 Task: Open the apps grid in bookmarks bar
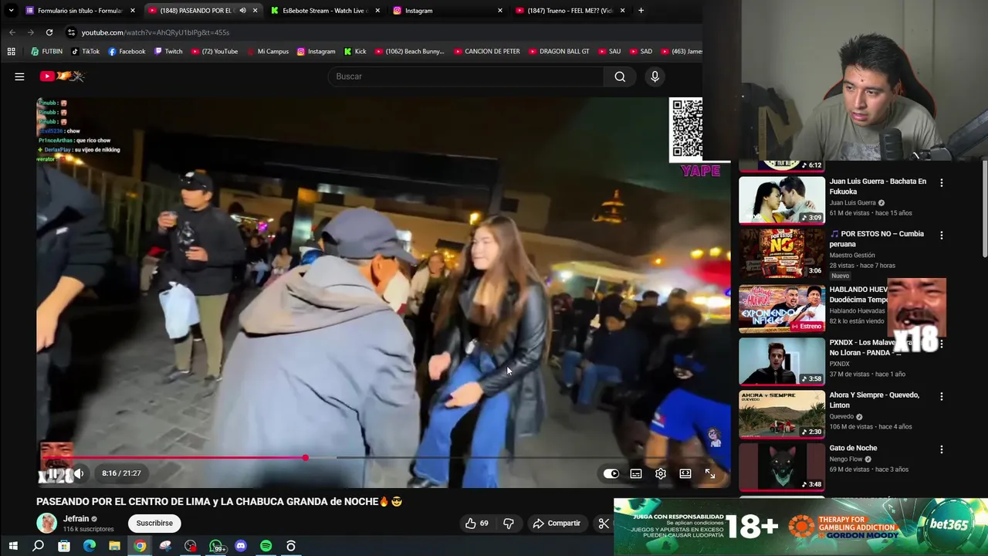(11, 52)
